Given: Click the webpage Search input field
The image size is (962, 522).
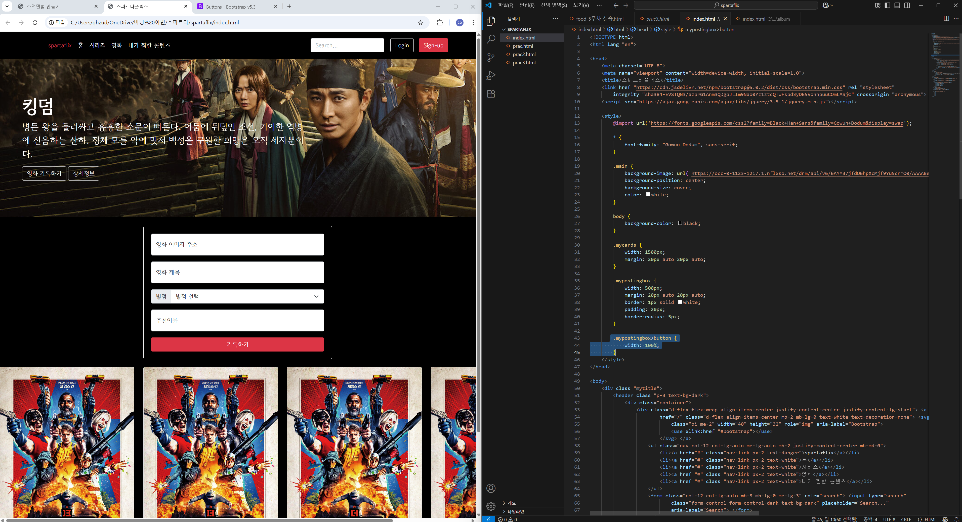Looking at the screenshot, I should [347, 45].
